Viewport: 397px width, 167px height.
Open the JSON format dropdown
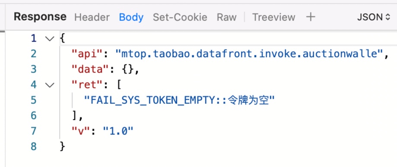click(x=374, y=17)
